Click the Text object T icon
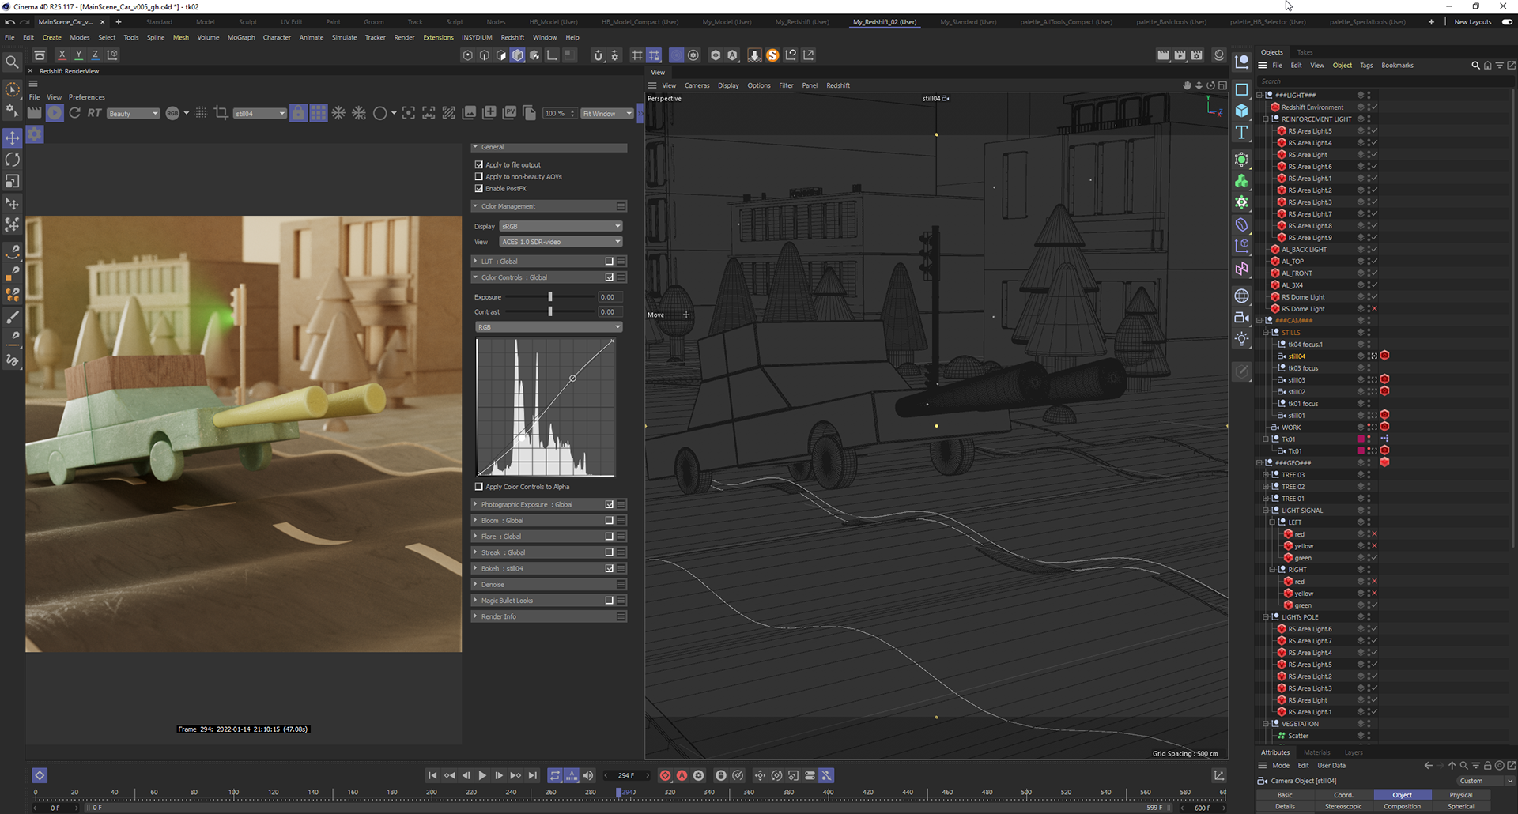 tap(1241, 133)
